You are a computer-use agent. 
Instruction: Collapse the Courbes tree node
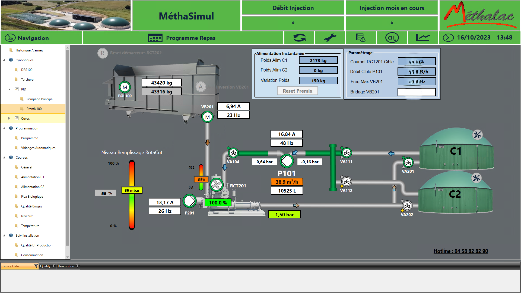pyautogui.click(x=4, y=158)
